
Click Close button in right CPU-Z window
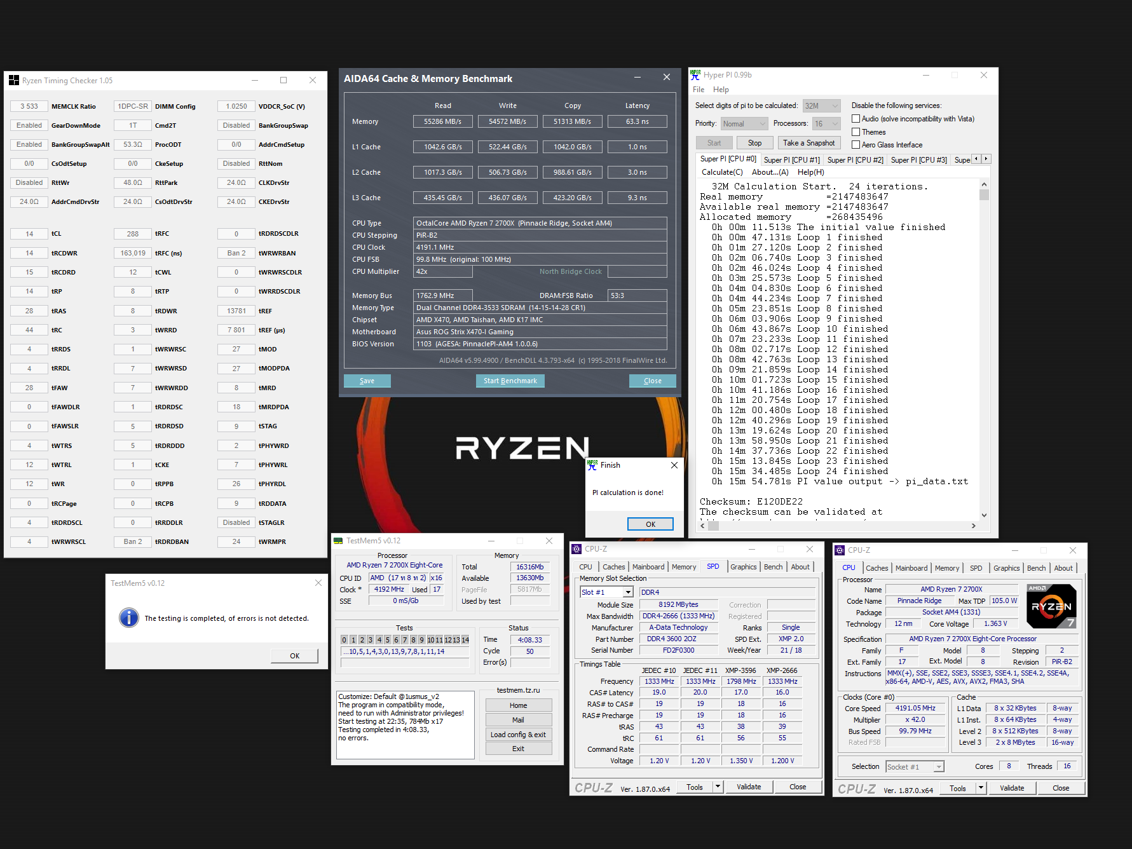point(1061,788)
